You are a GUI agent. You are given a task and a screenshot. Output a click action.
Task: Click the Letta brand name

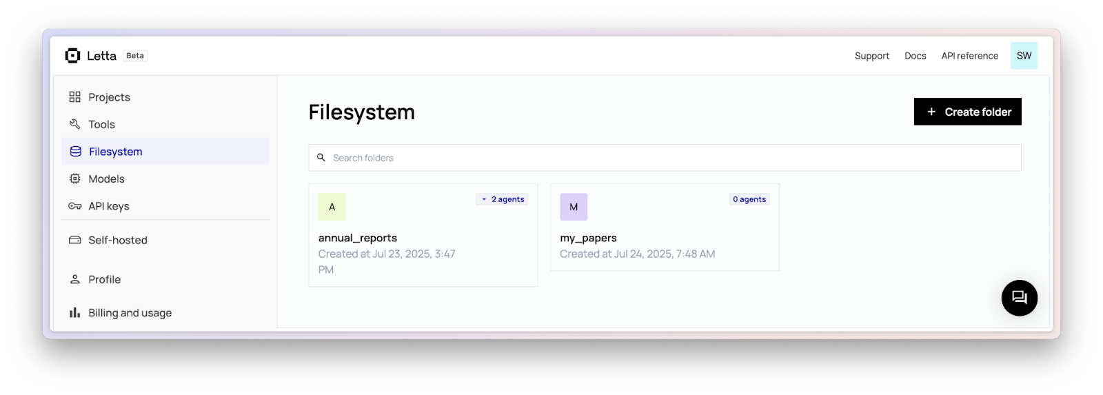(x=101, y=56)
